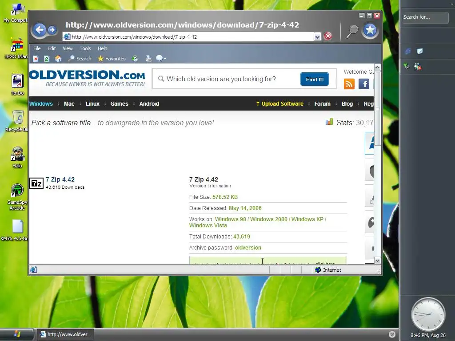Open the Tools menu

click(x=85, y=48)
